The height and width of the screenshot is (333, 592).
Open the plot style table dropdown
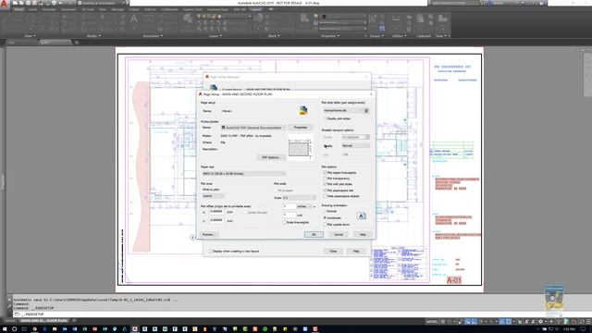click(x=343, y=111)
